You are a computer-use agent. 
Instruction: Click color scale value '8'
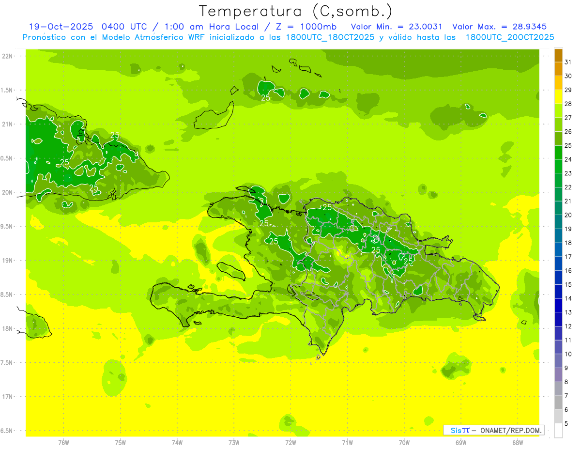[567, 382]
